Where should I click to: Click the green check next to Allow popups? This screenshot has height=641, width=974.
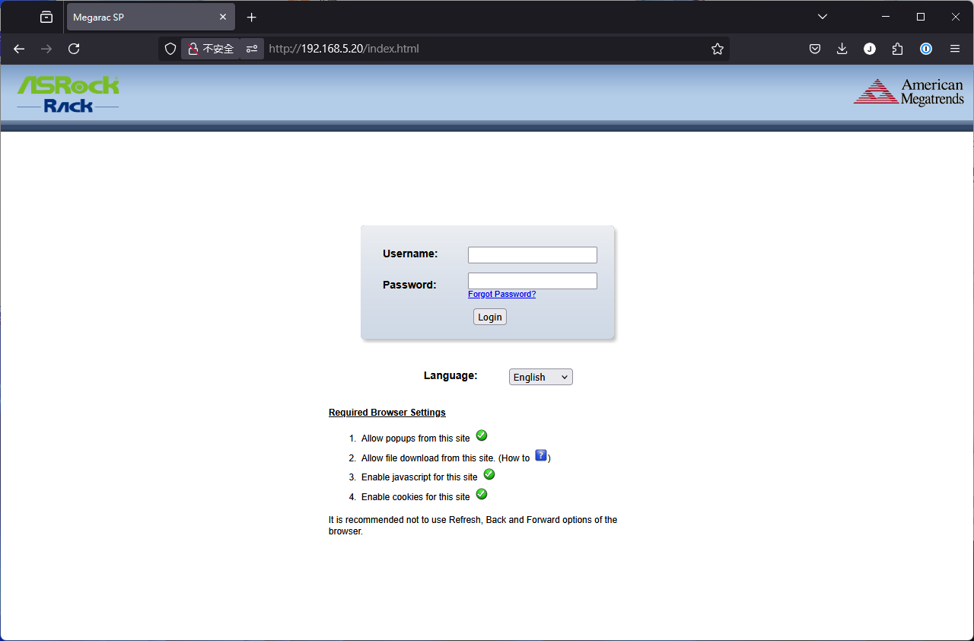point(481,435)
